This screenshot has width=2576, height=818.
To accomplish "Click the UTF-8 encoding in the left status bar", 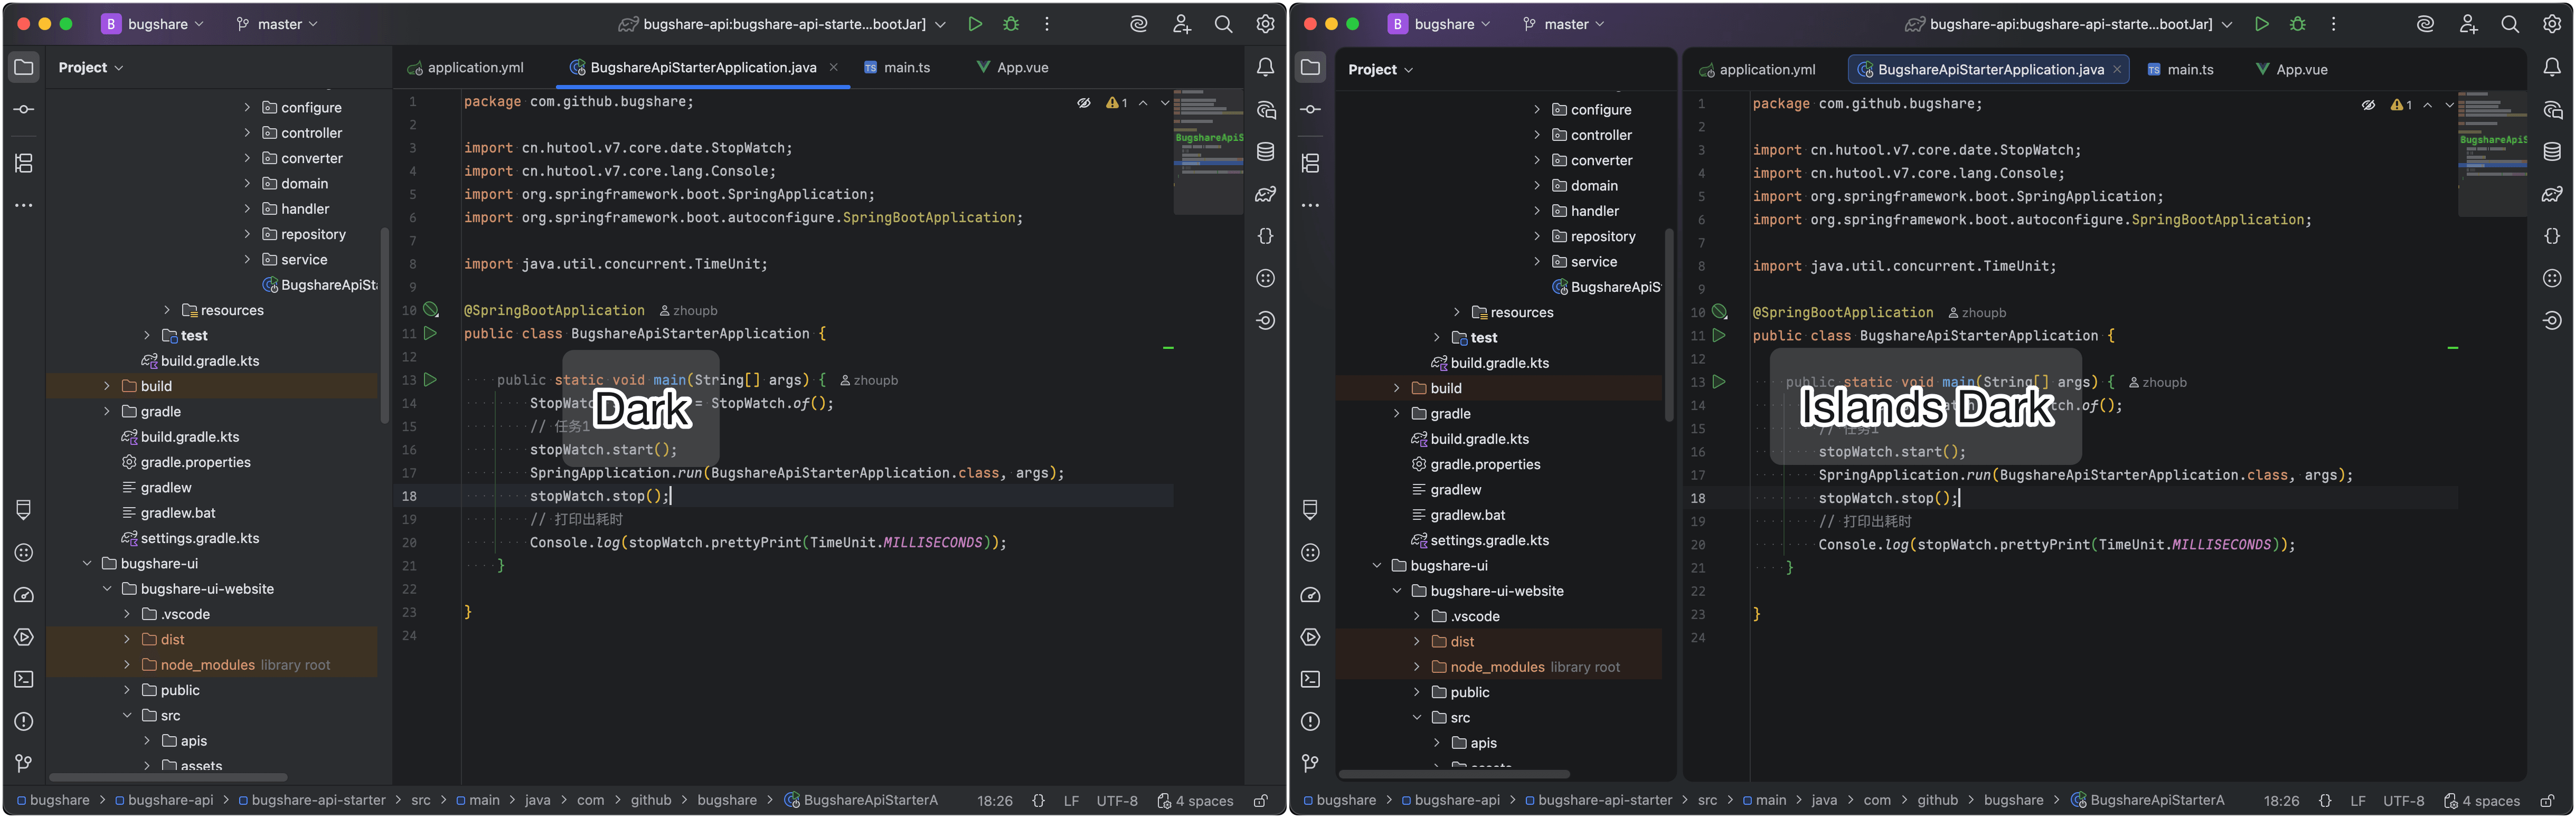I will 1116,800.
